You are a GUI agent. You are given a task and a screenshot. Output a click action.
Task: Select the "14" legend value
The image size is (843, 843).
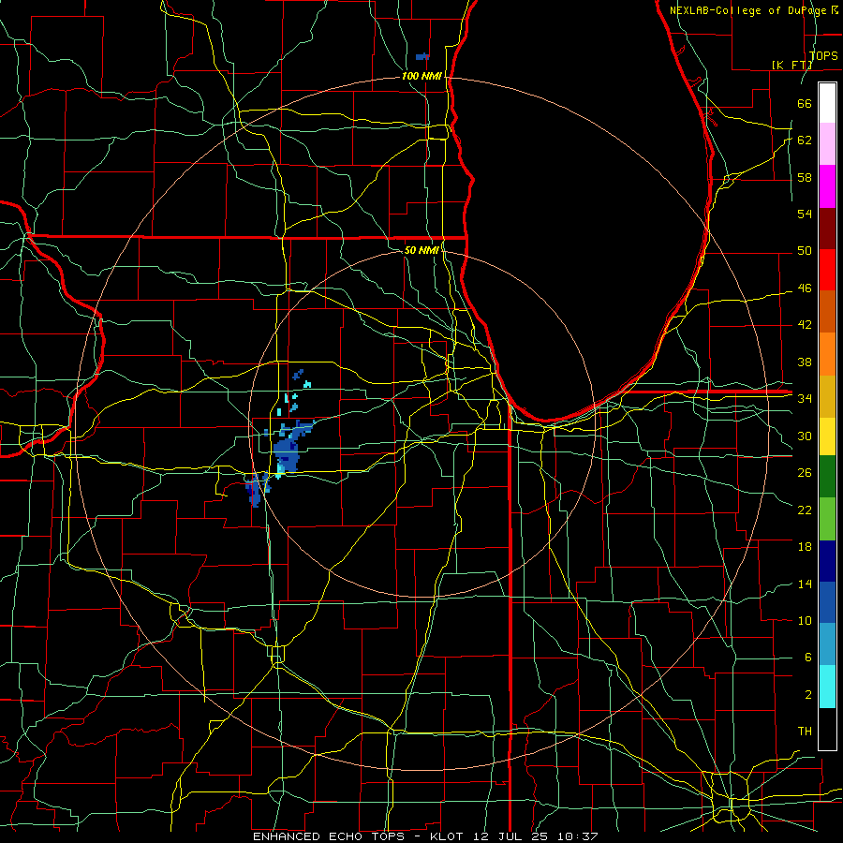(805, 584)
